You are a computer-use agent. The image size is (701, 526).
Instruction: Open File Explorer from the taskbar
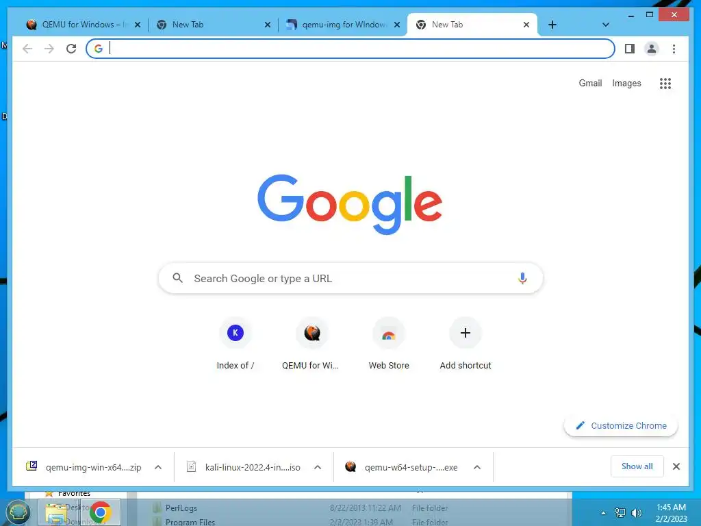[x=57, y=512]
